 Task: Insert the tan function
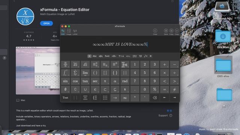tap(85, 81)
